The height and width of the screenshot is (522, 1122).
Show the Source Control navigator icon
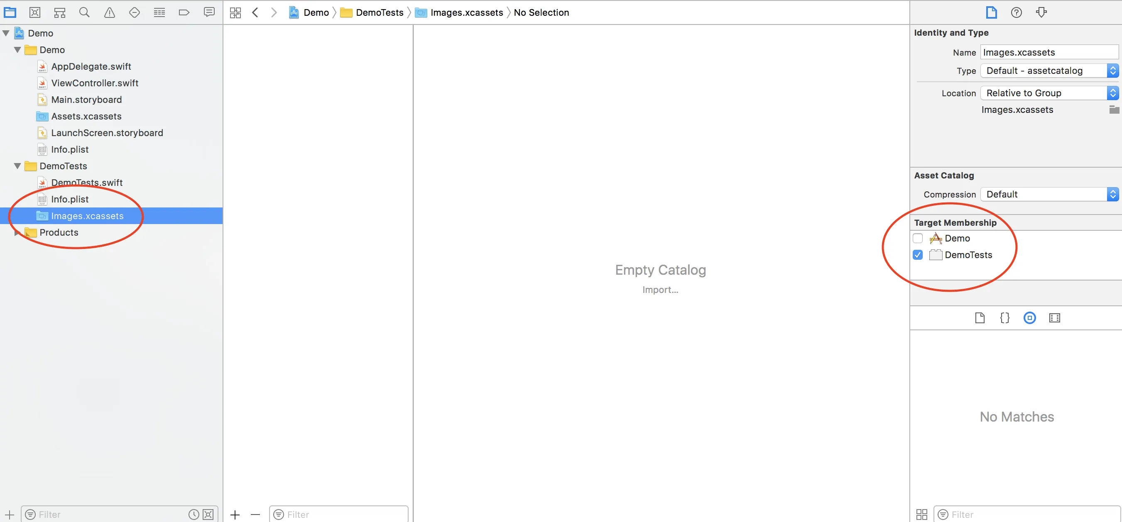(35, 12)
